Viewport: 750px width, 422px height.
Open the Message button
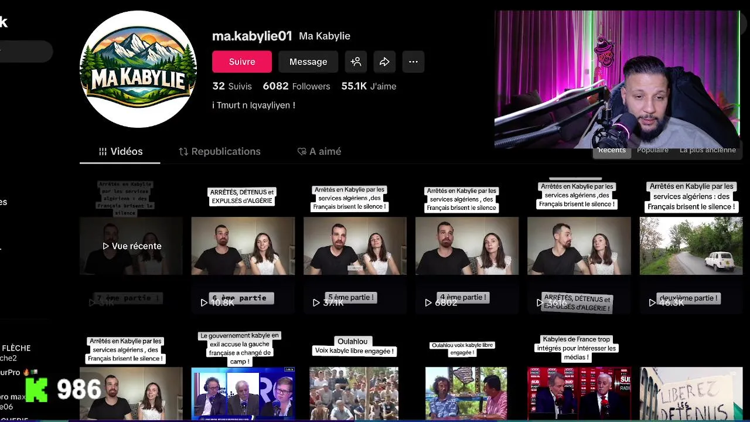pos(308,62)
